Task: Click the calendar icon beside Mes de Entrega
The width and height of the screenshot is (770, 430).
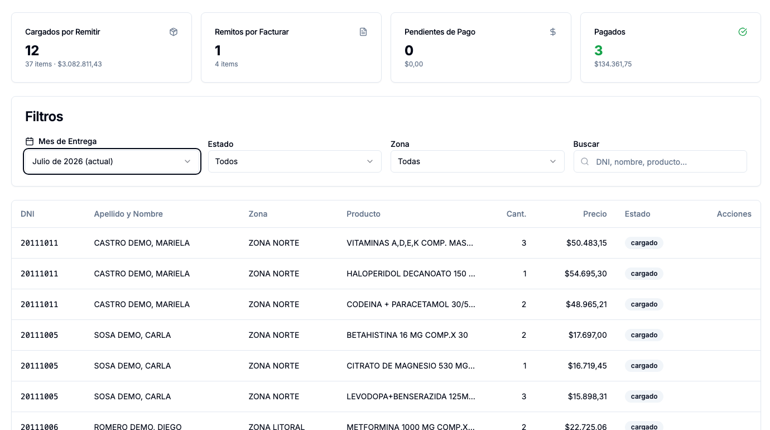Action: 30,141
